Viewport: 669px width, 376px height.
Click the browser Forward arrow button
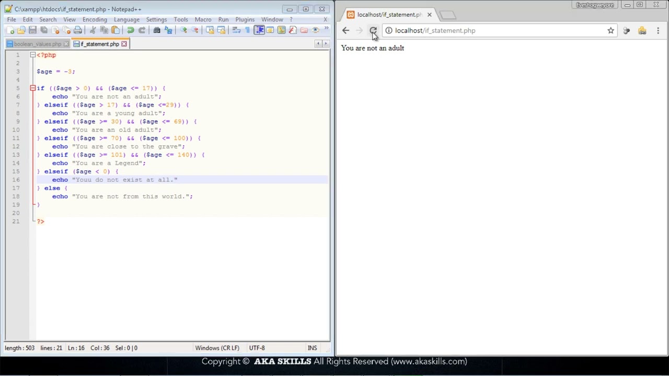[359, 31]
